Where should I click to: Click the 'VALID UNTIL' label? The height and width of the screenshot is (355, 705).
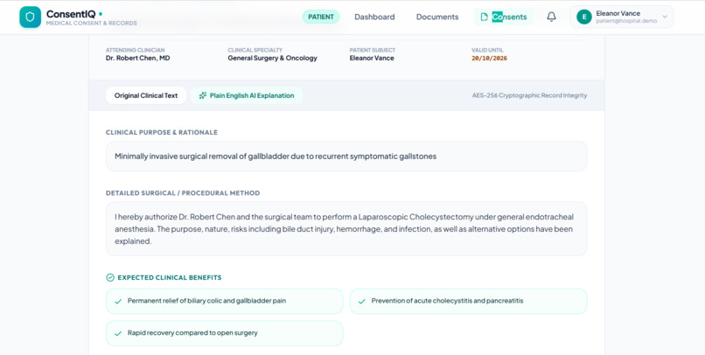[488, 51]
